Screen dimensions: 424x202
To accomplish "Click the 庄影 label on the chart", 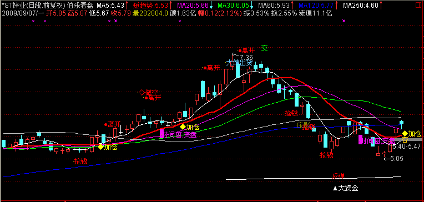I will pyautogui.click(x=303, y=125).
